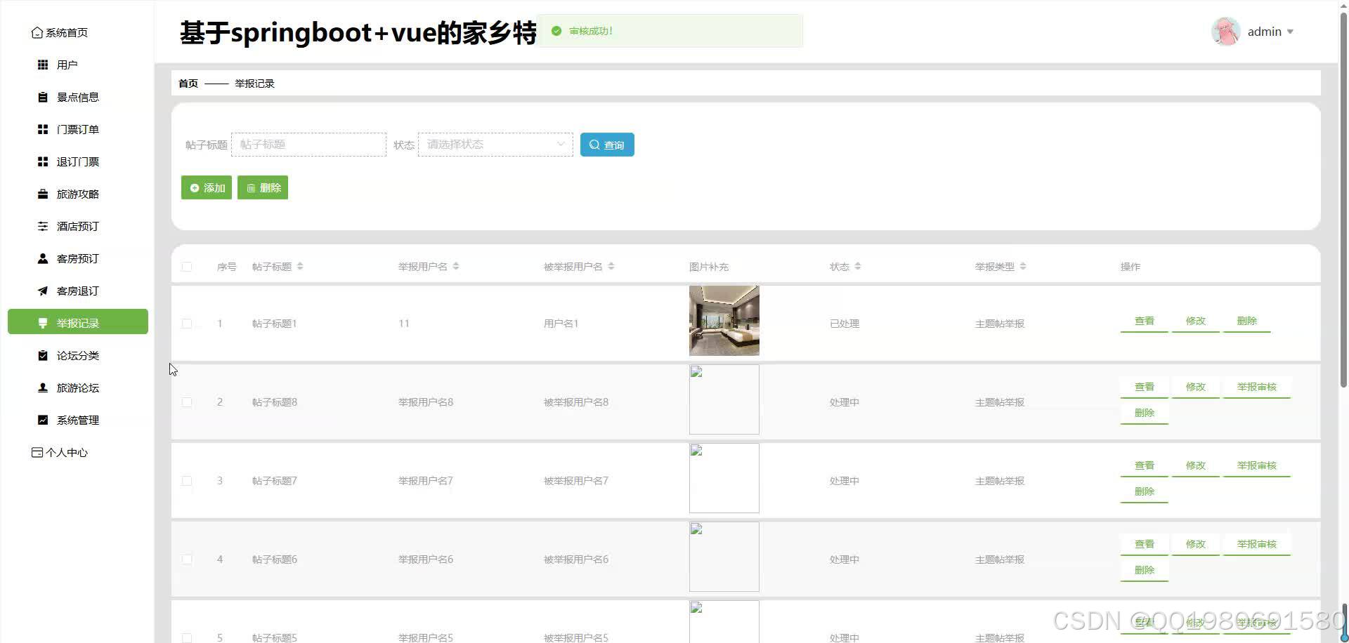The image size is (1349, 643).
Task: Click the 查询 search button
Action: coord(607,145)
